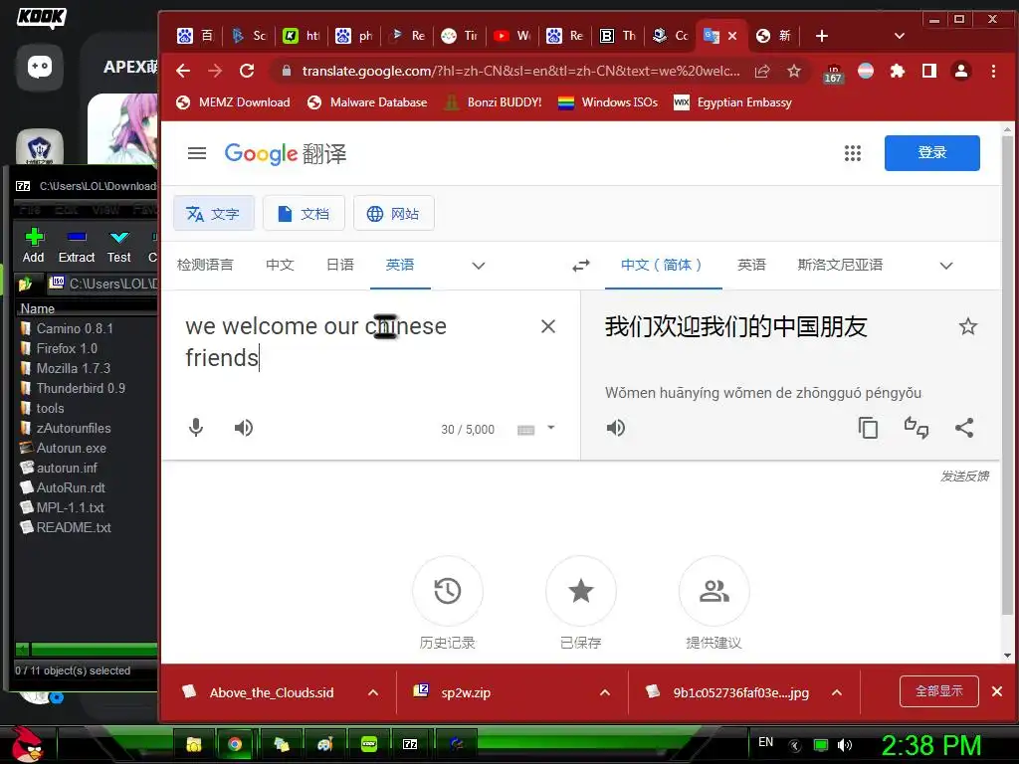
Task: Bookmark this page with the star
Action: [x=793, y=71]
